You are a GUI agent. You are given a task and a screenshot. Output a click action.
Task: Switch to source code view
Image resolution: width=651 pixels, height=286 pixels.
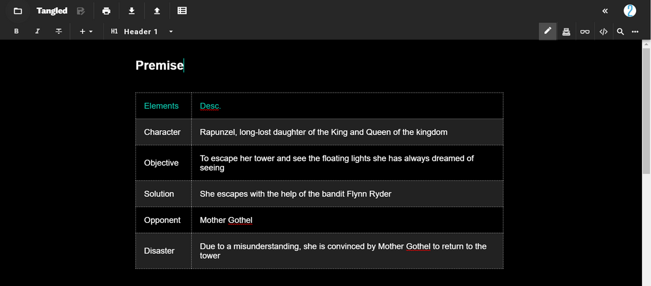tap(603, 31)
